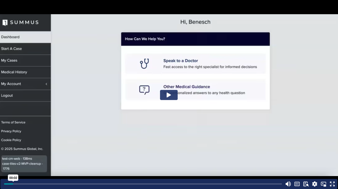This screenshot has width=338, height=189.
Task: Open video settings gear icon
Action: click(315, 184)
